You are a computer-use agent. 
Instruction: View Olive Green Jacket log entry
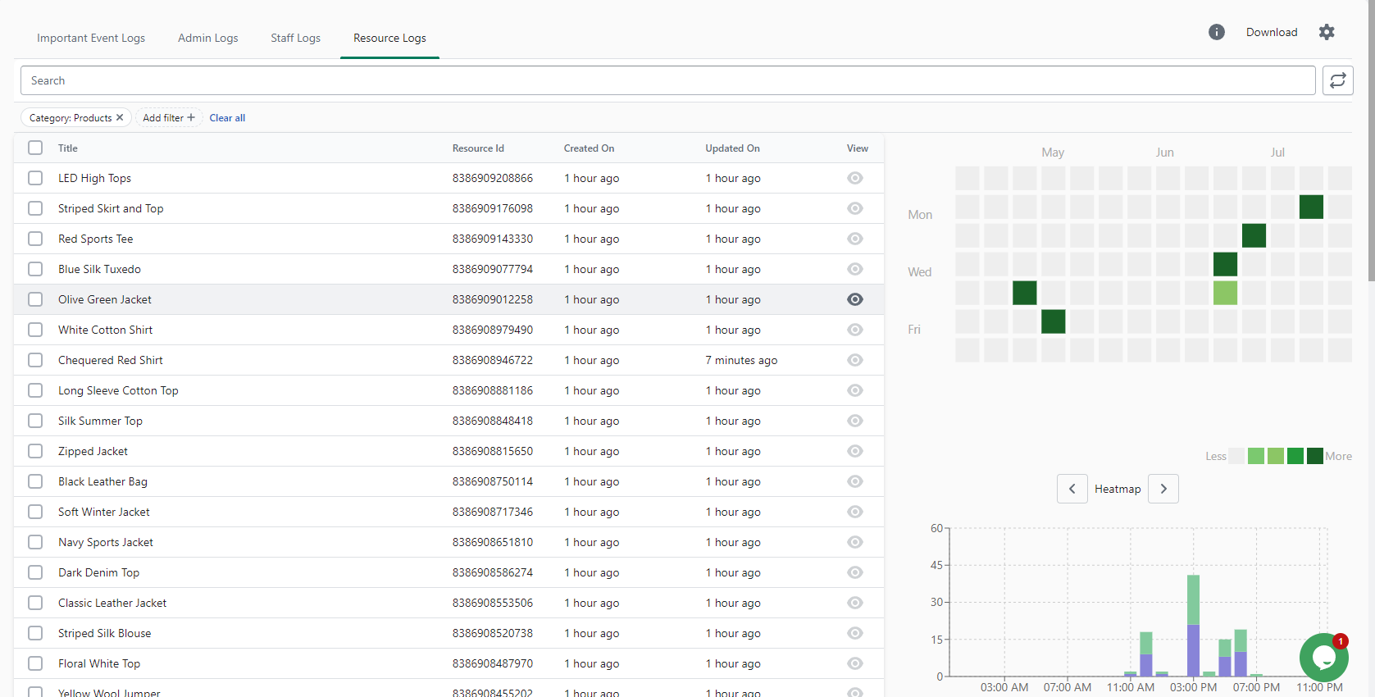click(x=854, y=299)
